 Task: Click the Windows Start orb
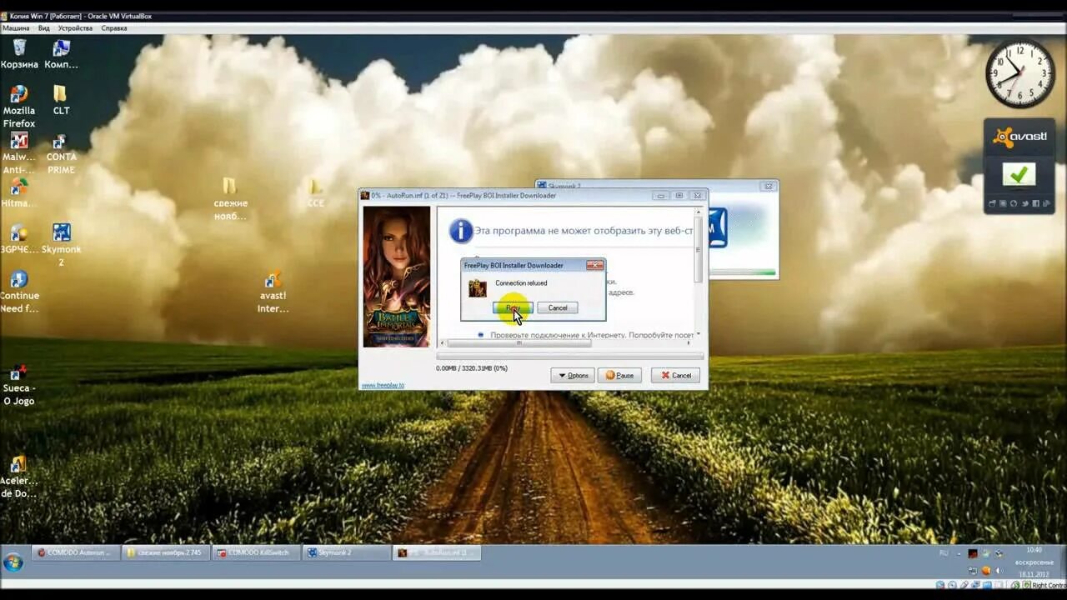click(x=13, y=562)
